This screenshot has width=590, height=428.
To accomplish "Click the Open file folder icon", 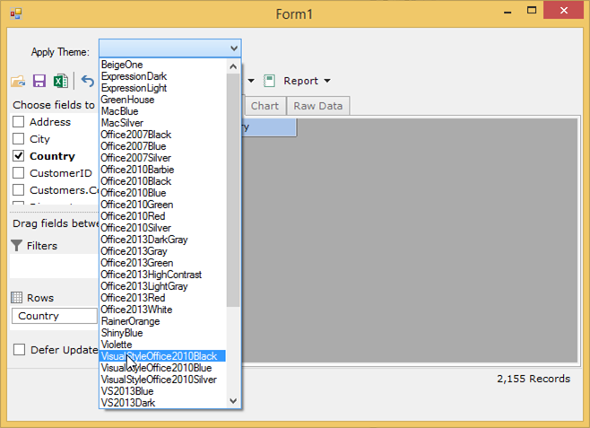I will (17, 82).
